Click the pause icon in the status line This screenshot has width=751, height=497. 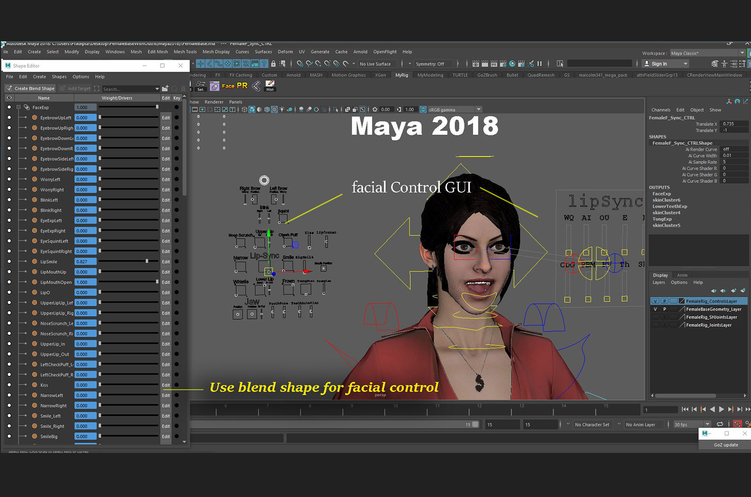[x=539, y=63]
